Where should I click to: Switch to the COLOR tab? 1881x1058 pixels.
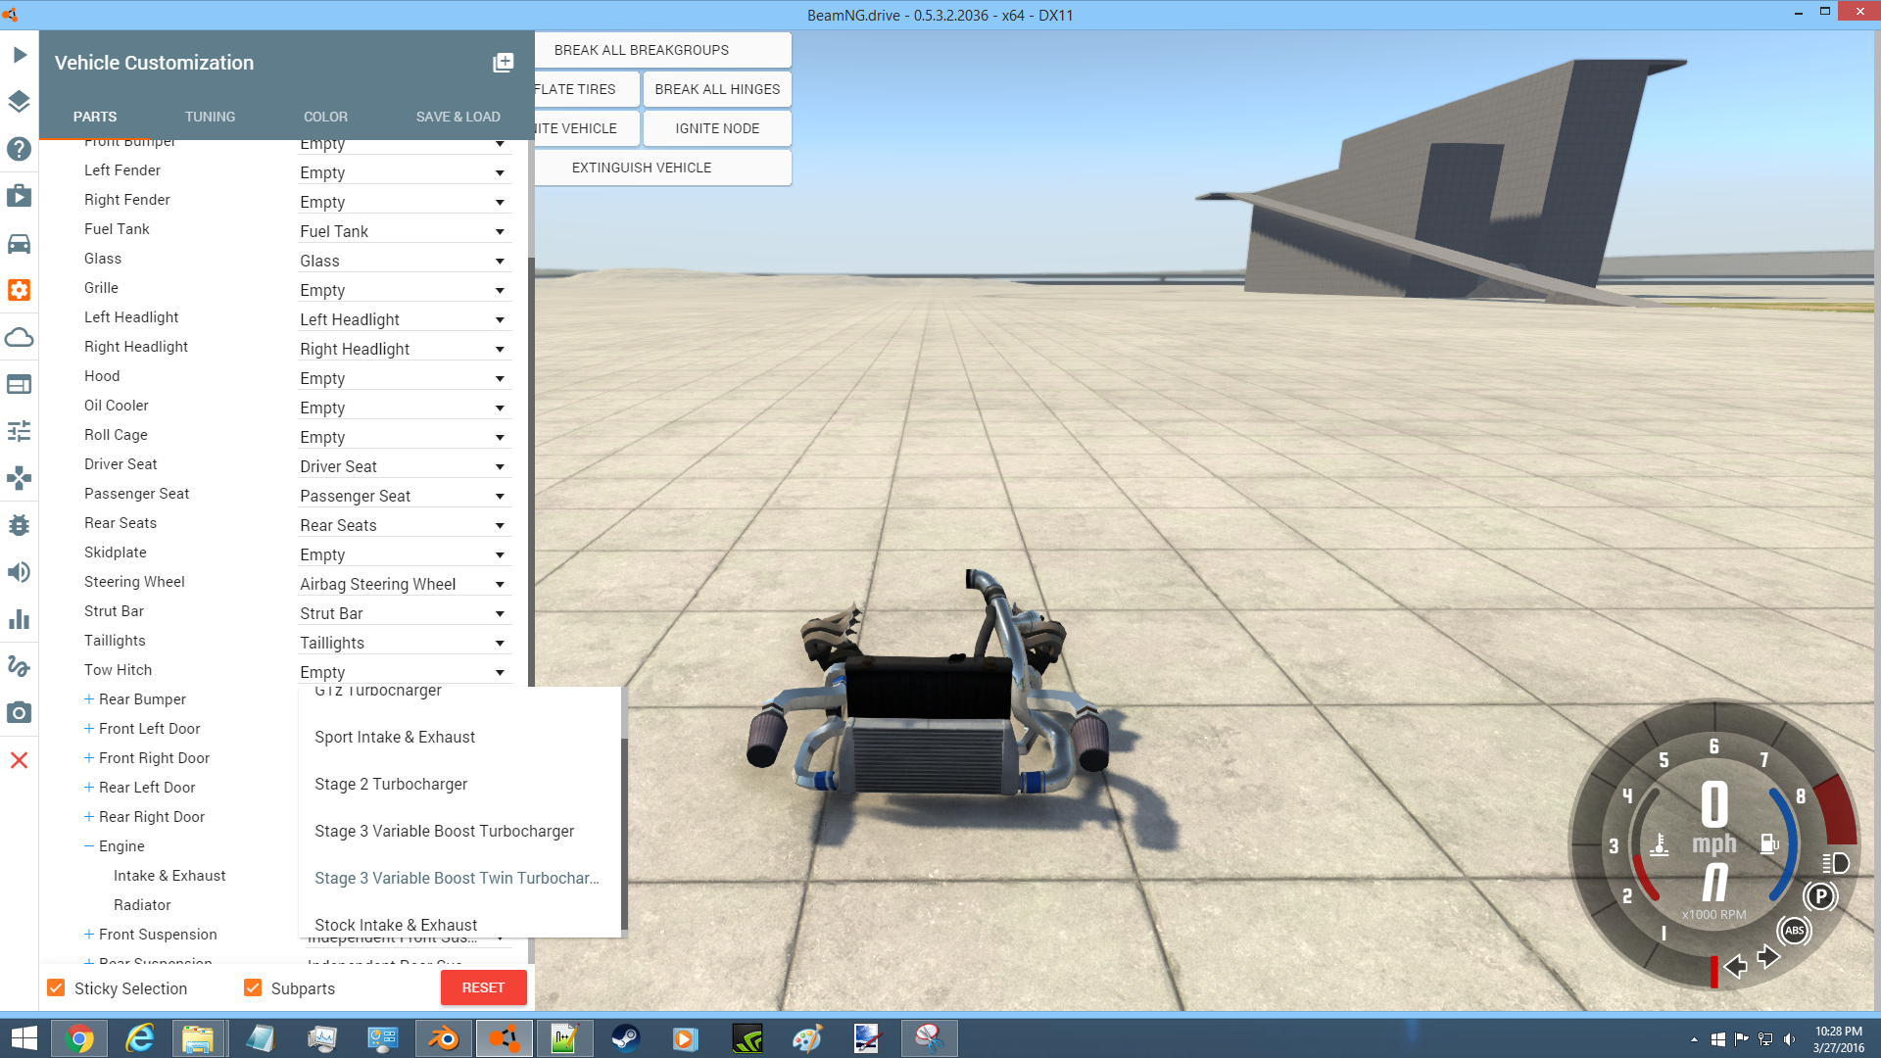[x=325, y=117]
